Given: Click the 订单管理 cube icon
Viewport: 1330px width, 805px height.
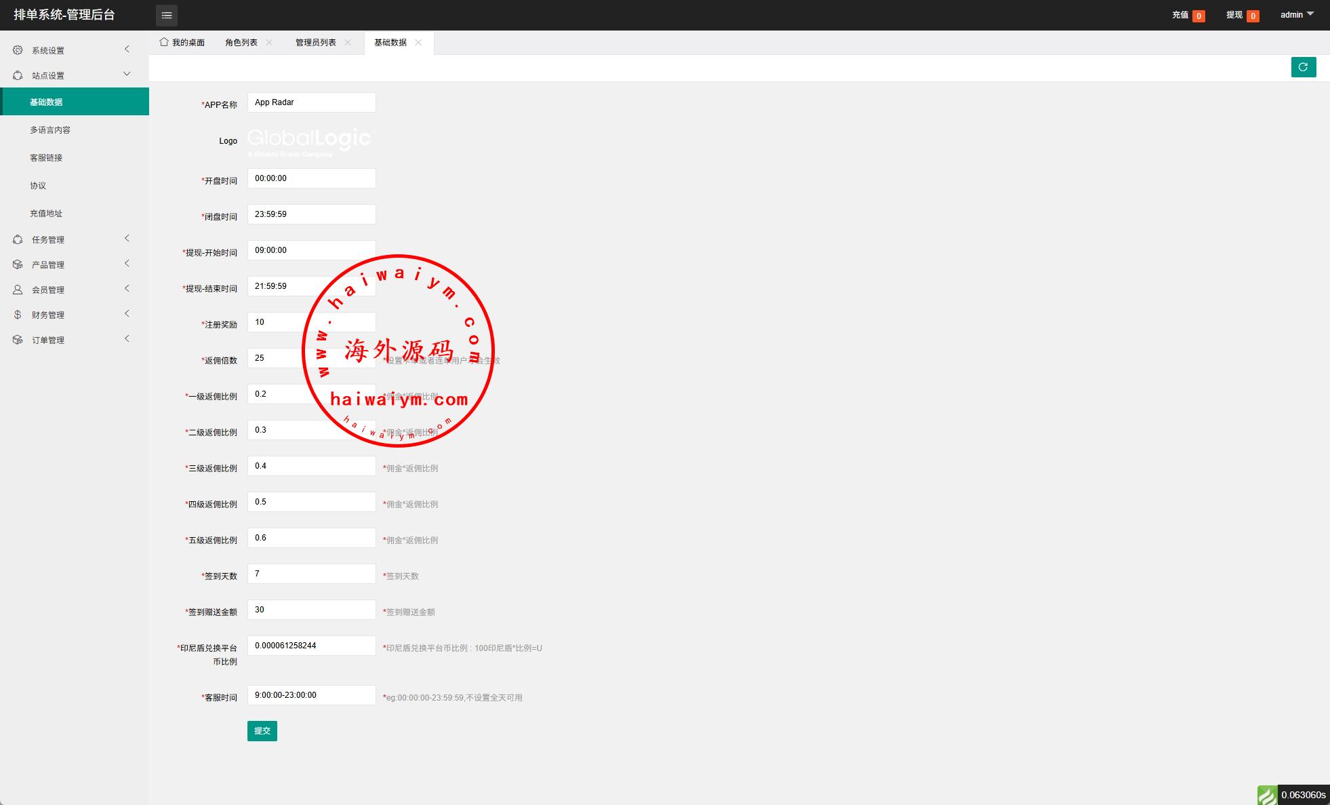Looking at the screenshot, I should point(18,340).
